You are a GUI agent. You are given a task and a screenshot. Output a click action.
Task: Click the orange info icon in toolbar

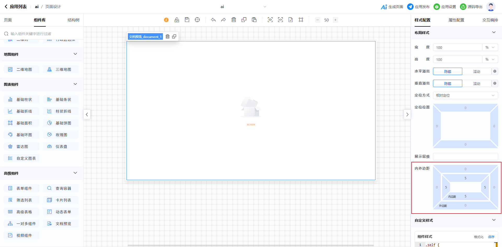166,20
